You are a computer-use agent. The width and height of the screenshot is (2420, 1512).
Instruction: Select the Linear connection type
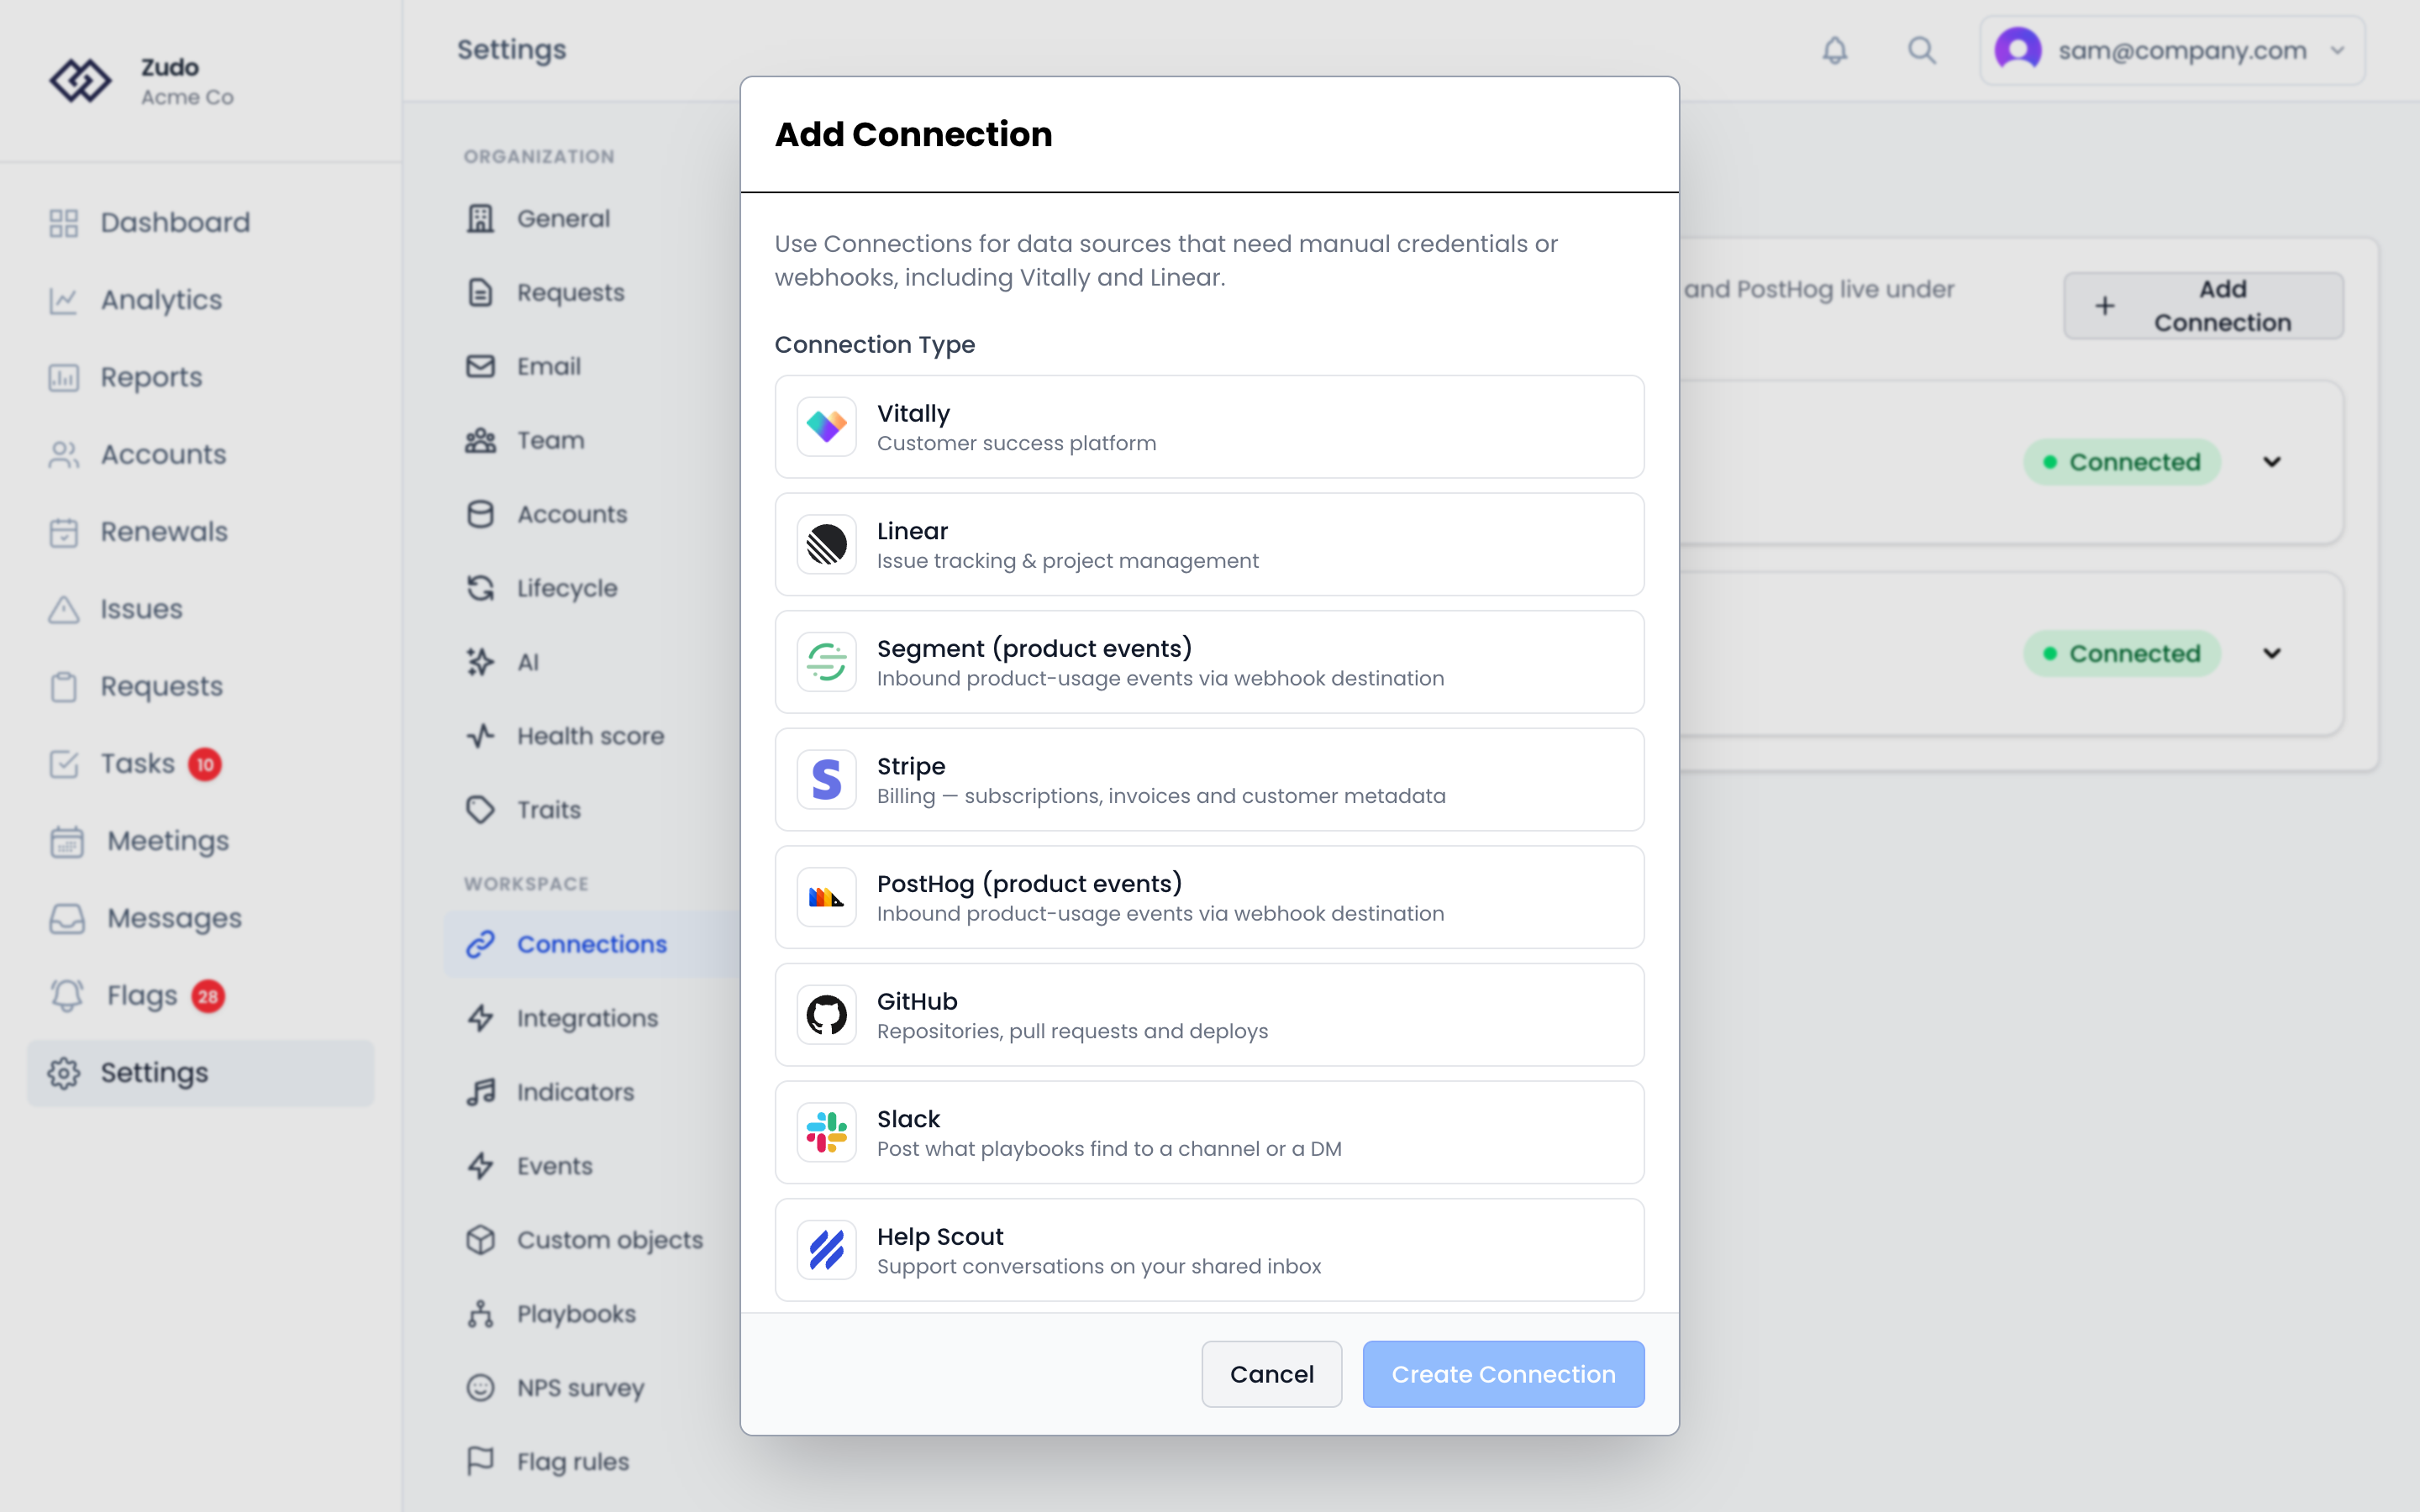click(x=1209, y=545)
